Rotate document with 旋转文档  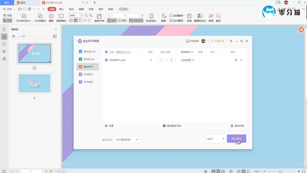click(99, 18)
